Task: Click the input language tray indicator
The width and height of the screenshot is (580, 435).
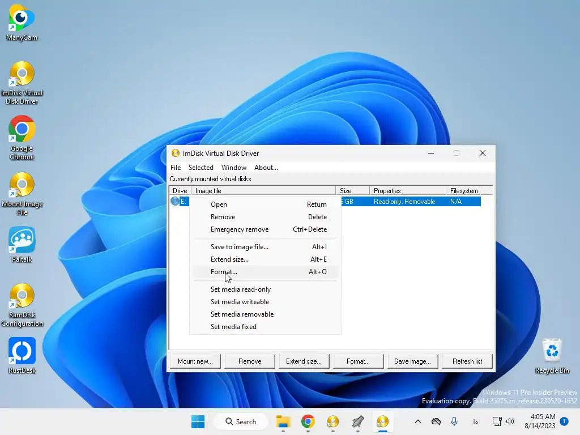Action: pyautogui.click(x=476, y=421)
